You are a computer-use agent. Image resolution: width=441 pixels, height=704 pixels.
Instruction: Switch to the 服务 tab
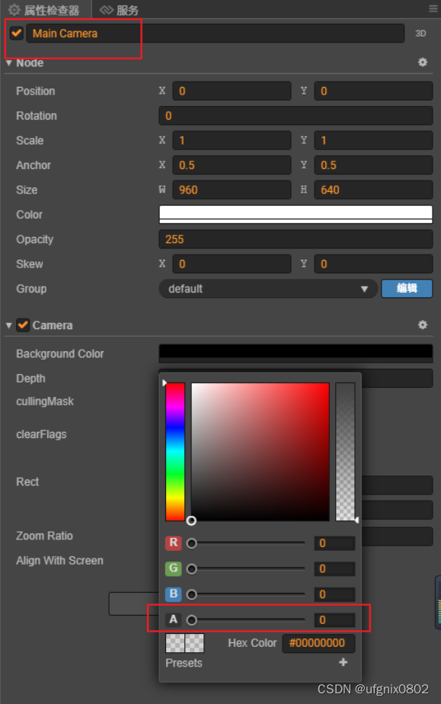[x=120, y=9]
